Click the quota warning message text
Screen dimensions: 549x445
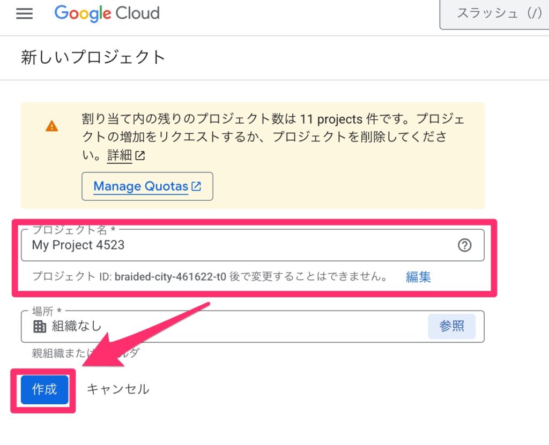pyautogui.click(x=273, y=137)
